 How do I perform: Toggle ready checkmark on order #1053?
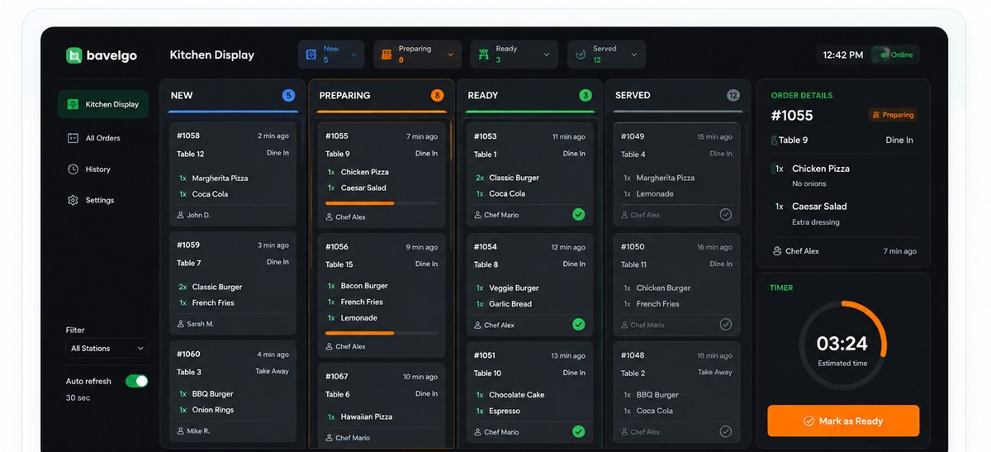pyautogui.click(x=579, y=215)
